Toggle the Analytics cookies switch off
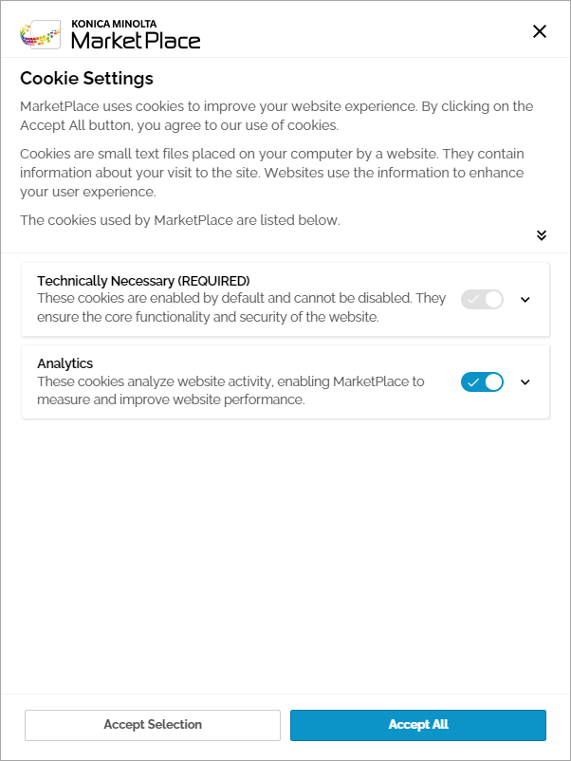The width and height of the screenshot is (571, 761). click(x=482, y=382)
